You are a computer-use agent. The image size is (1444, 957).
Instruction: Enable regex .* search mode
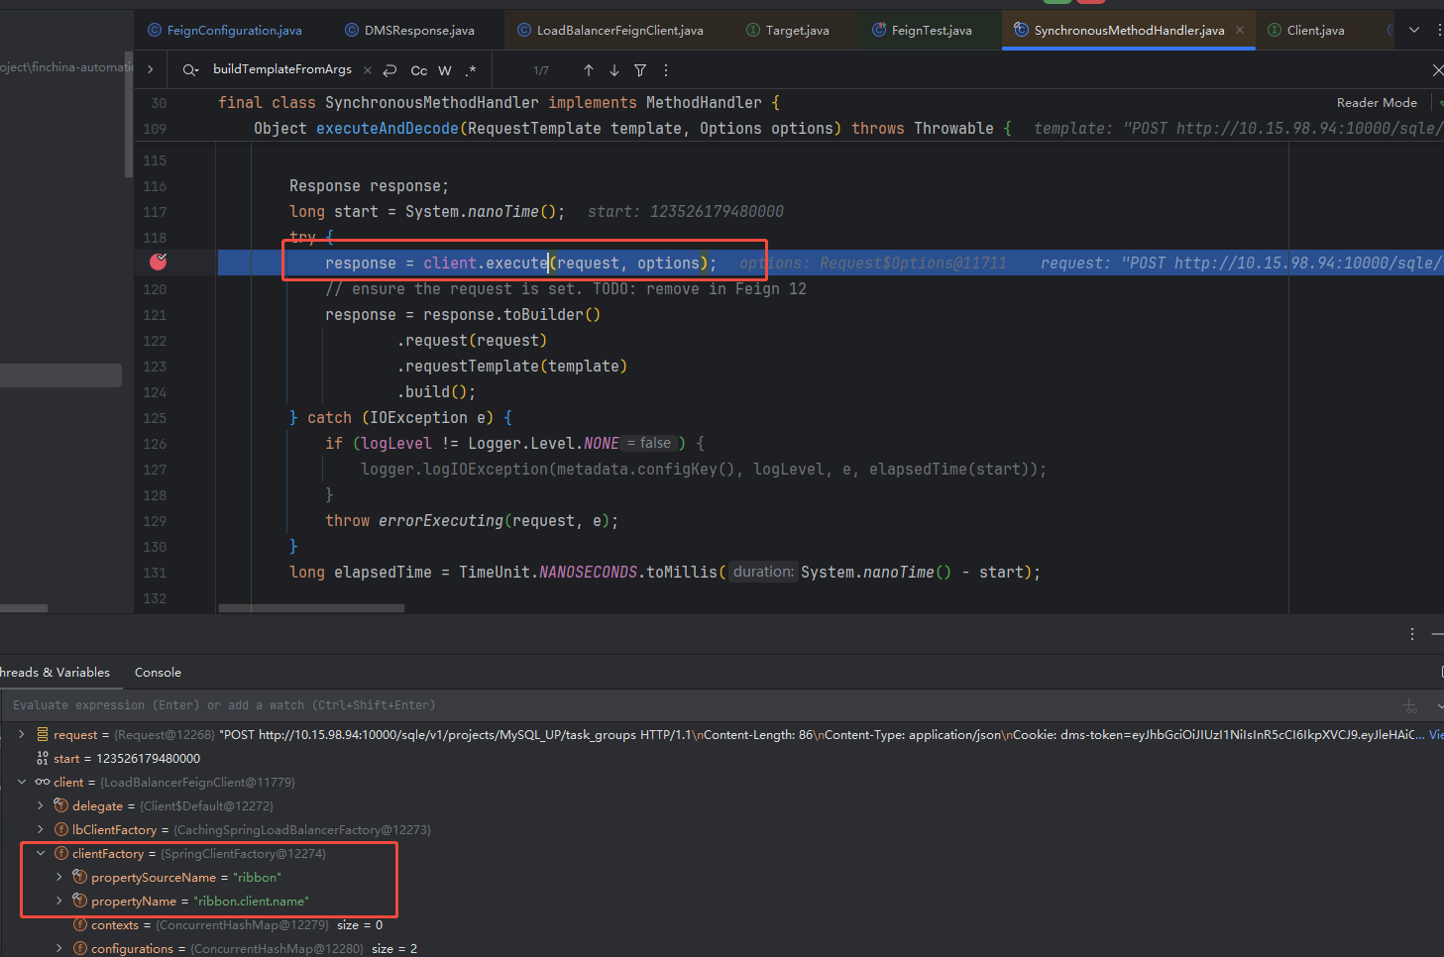click(x=471, y=69)
